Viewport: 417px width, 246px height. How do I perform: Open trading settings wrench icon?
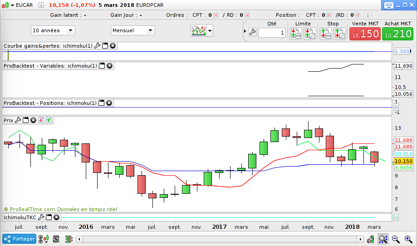tap(252, 32)
